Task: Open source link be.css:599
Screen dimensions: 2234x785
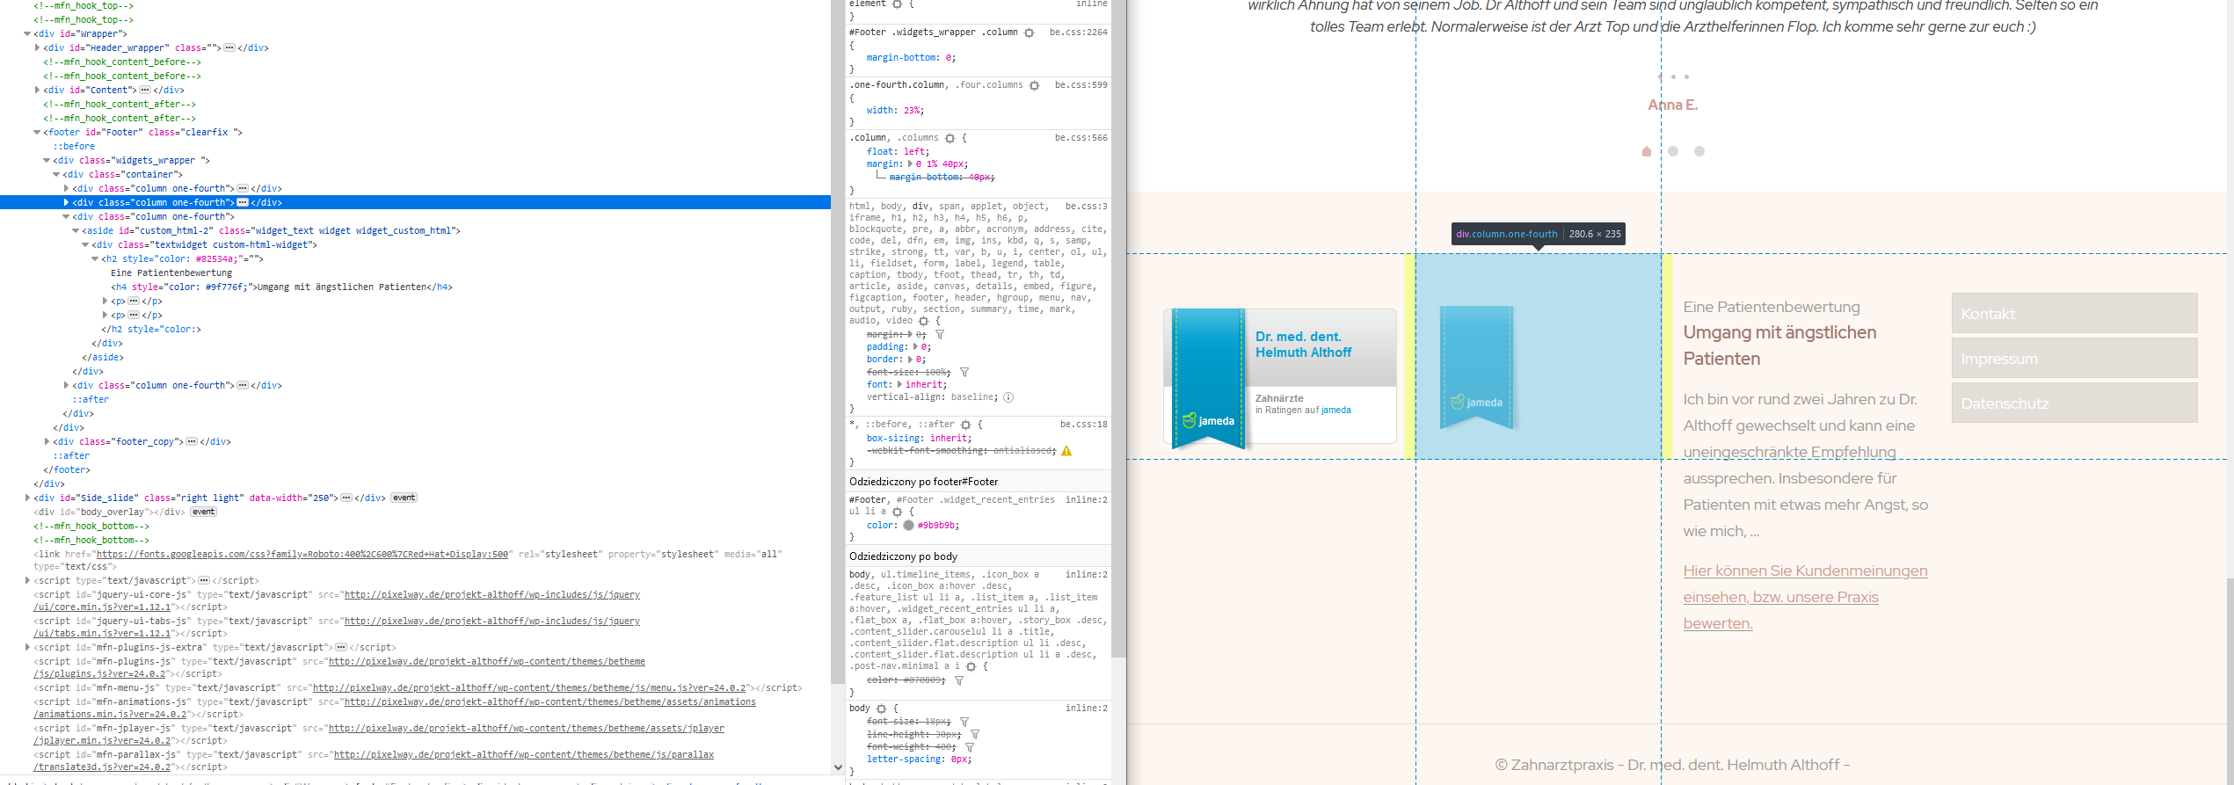Action: tap(1081, 85)
